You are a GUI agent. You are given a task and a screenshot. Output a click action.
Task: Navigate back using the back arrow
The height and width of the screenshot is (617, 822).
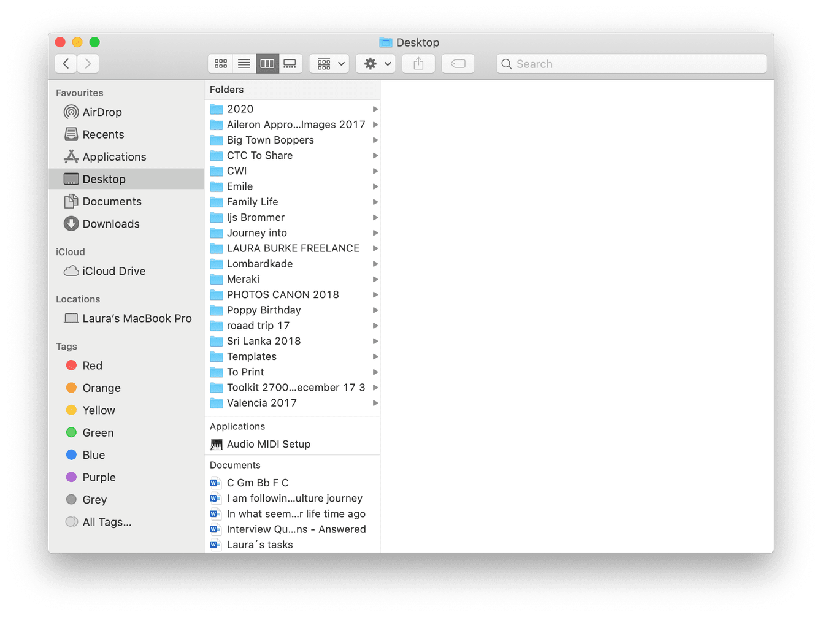coord(66,63)
